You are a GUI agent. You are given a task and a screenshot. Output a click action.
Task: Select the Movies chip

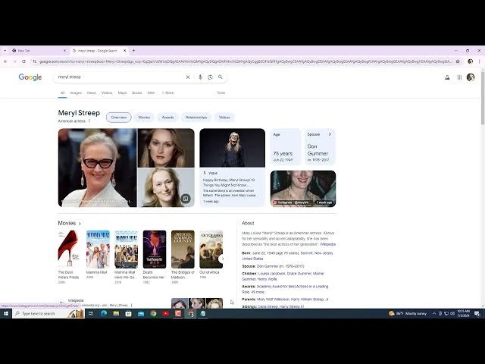click(144, 118)
